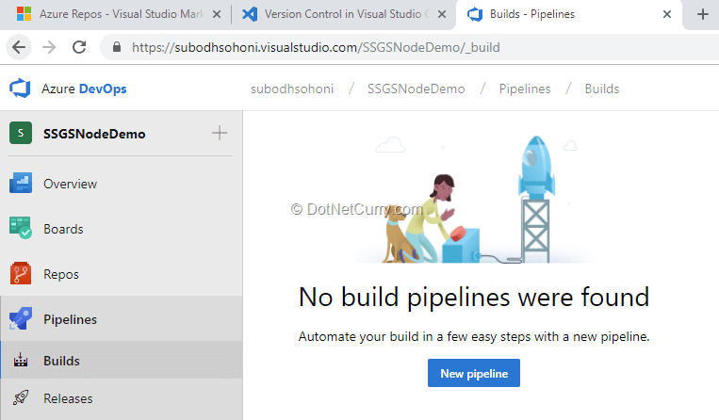The height and width of the screenshot is (420, 719).
Task: Click the plus icon beside SSGSNodeDemo
Action: (x=220, y=133)
